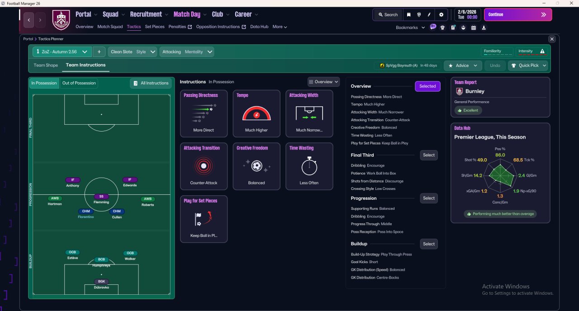This screenshot has height=311, width=579.
Task: Expand the Quick Pick dropdown
Action: point(528,66)
